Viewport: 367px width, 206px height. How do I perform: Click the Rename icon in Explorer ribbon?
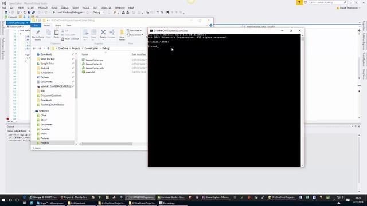click(111, 34)
